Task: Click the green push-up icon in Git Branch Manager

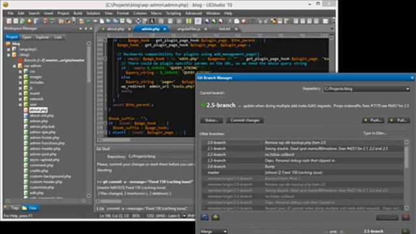Action: click(x=215, y=217)
